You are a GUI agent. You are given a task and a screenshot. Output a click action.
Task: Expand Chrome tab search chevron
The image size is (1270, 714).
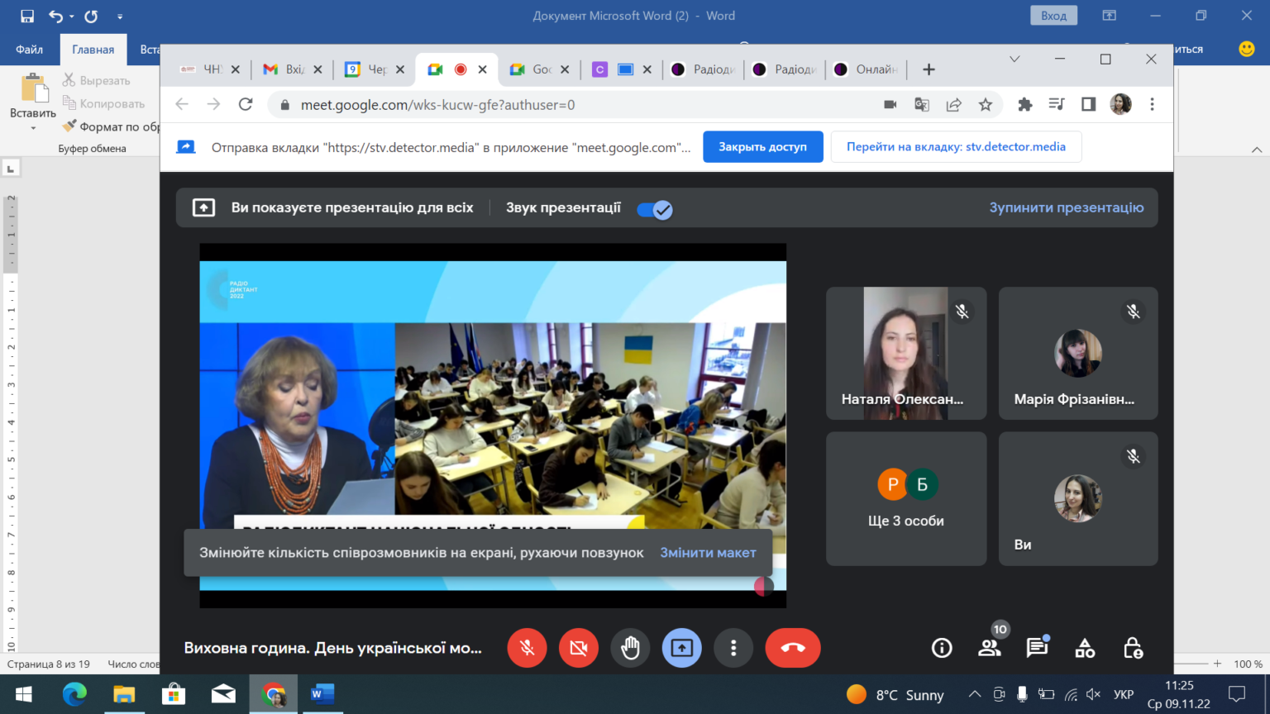1015,59
